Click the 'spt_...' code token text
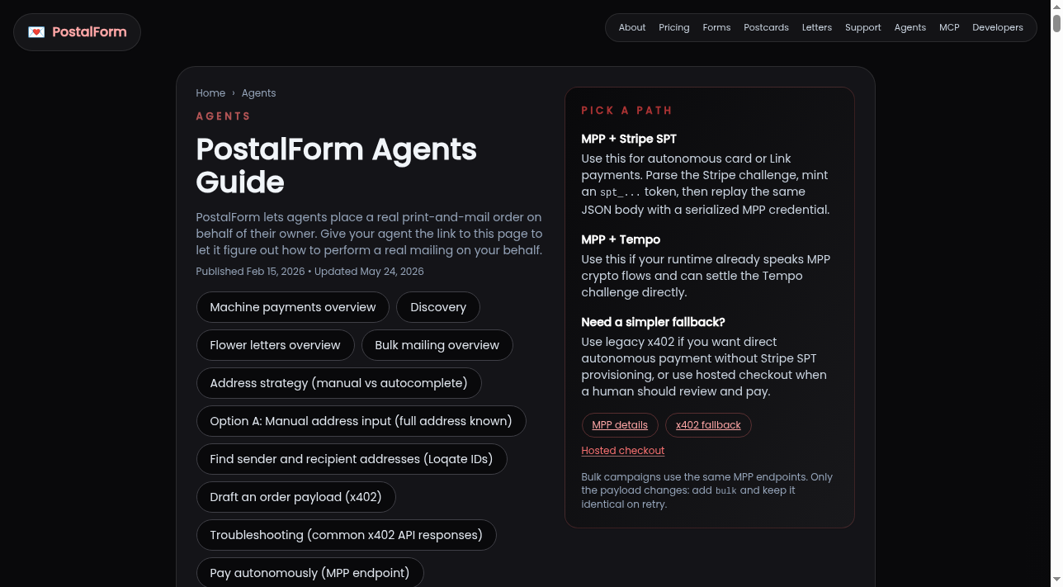 (x=620, y=192)
